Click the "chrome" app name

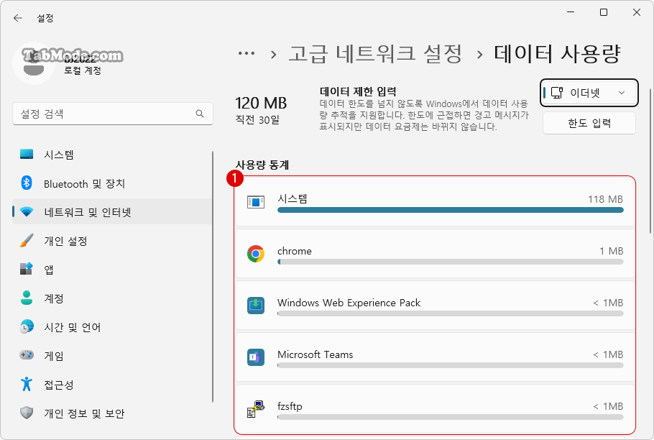point(295,251)
